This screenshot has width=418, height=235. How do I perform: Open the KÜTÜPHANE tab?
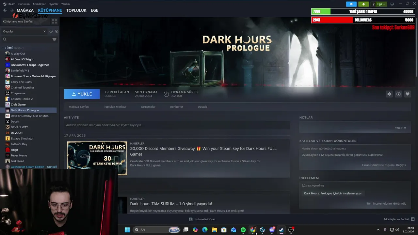click(x=50, y=10)
